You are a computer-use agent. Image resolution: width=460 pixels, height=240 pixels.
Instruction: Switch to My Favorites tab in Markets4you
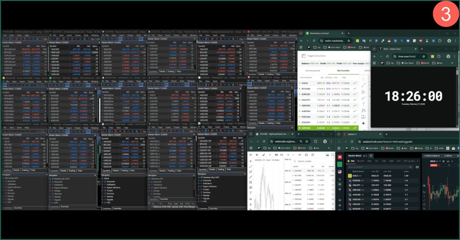344,71
